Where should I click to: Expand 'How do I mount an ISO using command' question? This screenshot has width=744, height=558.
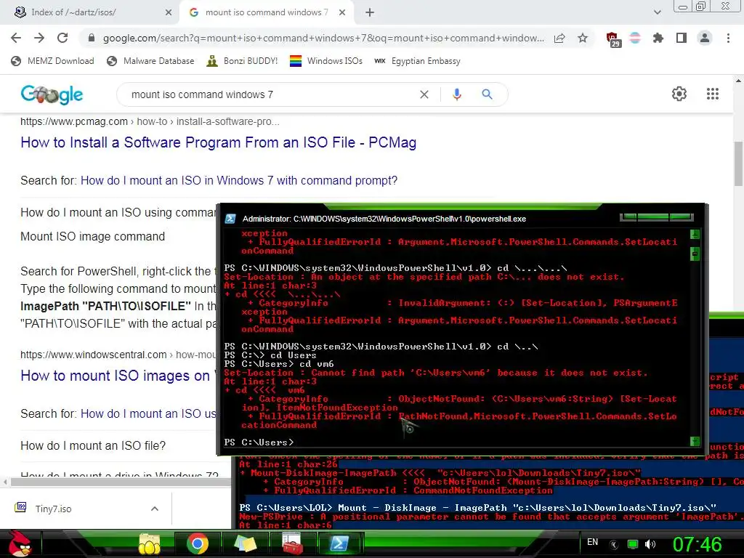(x=118, y=212)
